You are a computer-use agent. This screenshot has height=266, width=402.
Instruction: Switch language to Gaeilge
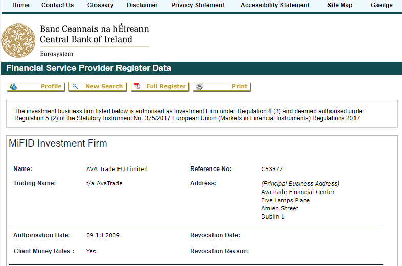click(x=382, y=5)
